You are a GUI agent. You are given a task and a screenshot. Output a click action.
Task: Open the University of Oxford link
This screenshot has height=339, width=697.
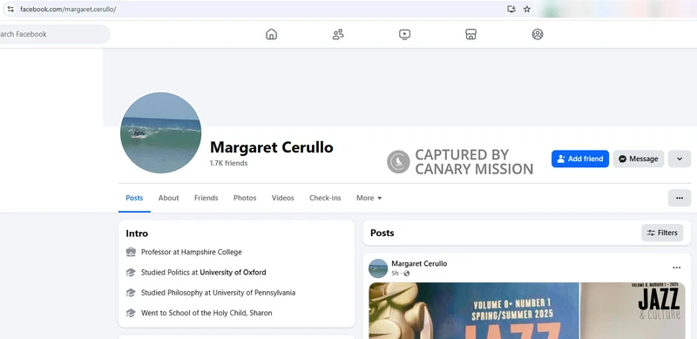[x=233, y=272]
